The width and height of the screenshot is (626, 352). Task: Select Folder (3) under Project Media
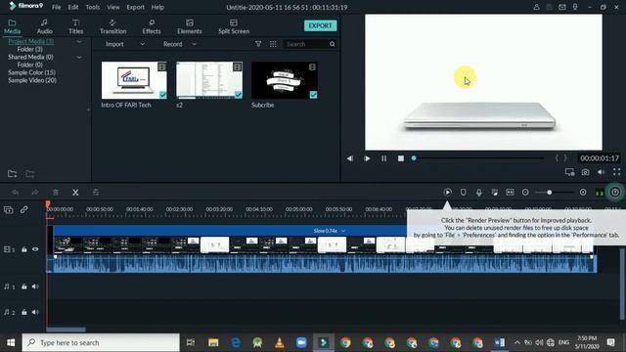click(x=30, y=49)
